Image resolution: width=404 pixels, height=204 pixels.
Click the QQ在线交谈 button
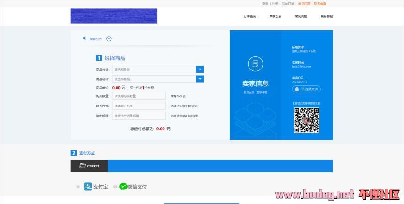(306, 89)
